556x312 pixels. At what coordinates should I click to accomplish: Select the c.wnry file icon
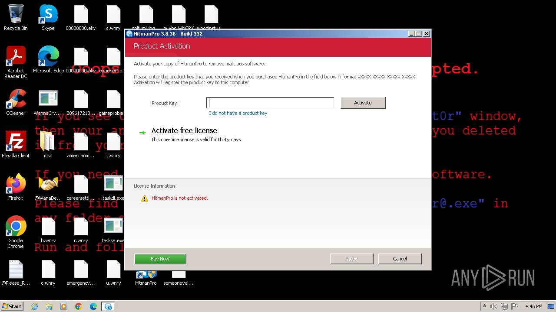[x=48, y=272]
